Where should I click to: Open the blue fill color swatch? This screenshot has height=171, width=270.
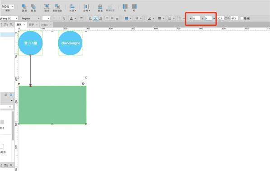click(x=127, y=18)
